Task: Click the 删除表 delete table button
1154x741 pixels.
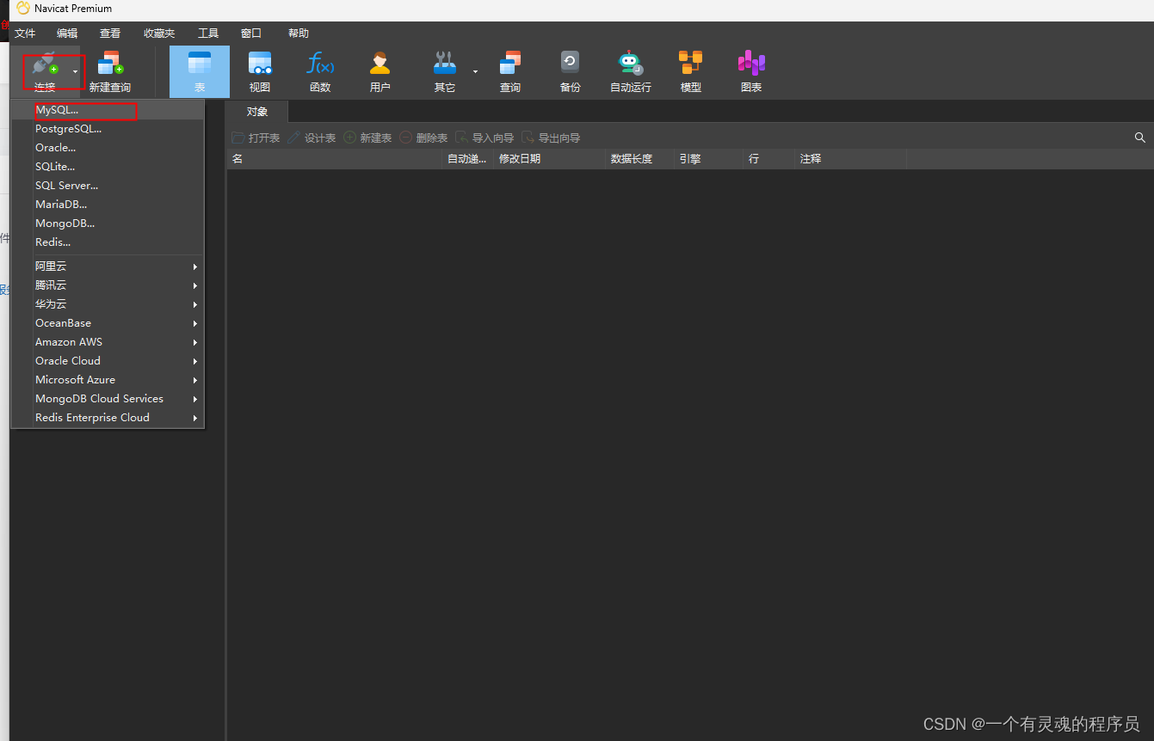Action: click(x=423, y=138)
